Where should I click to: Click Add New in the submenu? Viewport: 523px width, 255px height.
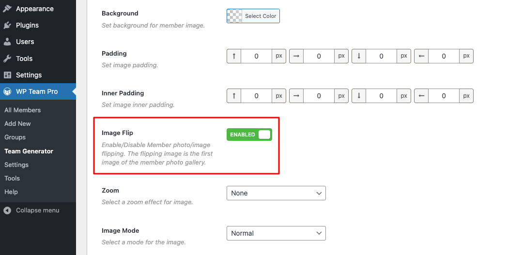[18, 124]
